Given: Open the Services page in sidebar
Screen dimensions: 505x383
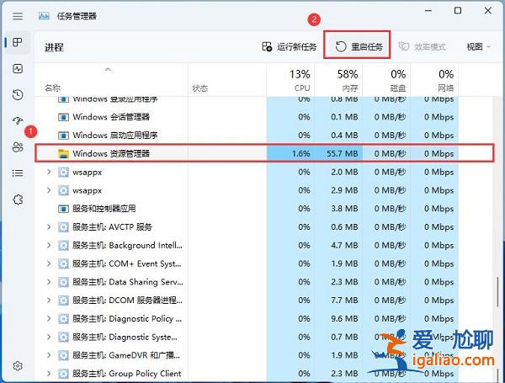Looking at the screenshot, I should (18, 199).
